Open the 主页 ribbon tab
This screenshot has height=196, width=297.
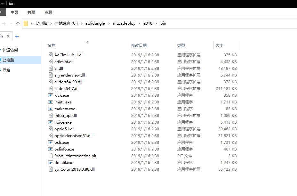tap(14, 12)
